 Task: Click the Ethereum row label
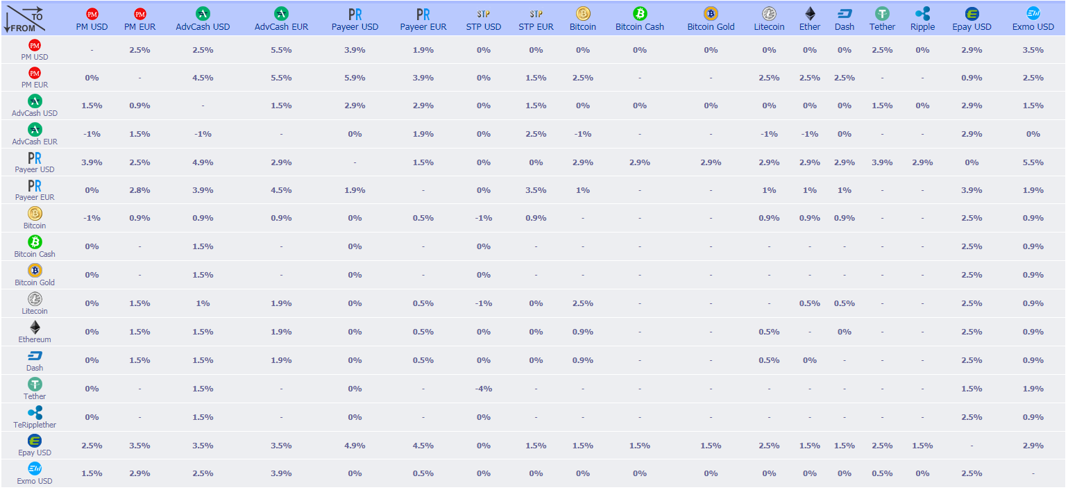coord(35,339)
